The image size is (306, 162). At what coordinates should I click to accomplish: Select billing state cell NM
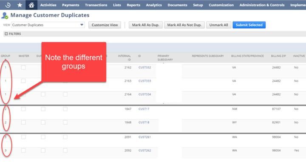[235, 109]
